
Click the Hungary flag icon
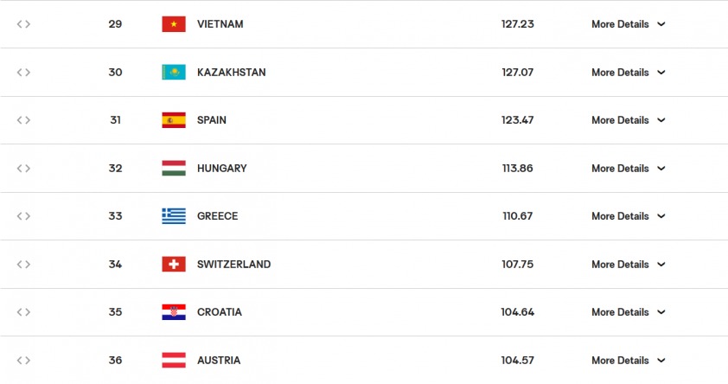click(x=174, y=169)
